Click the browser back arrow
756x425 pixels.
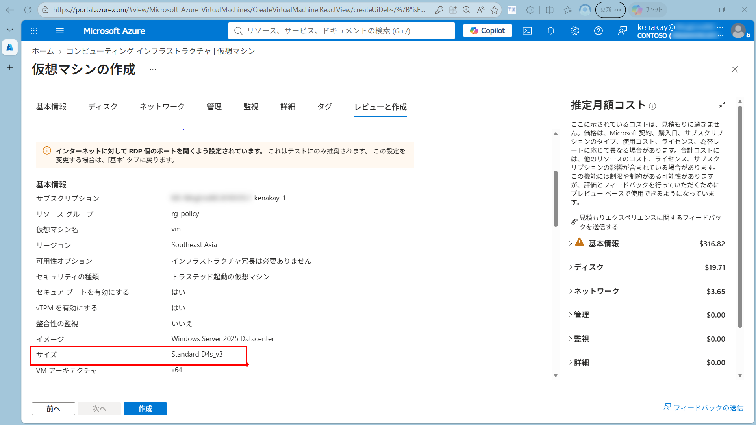click(x=10, y=10)
